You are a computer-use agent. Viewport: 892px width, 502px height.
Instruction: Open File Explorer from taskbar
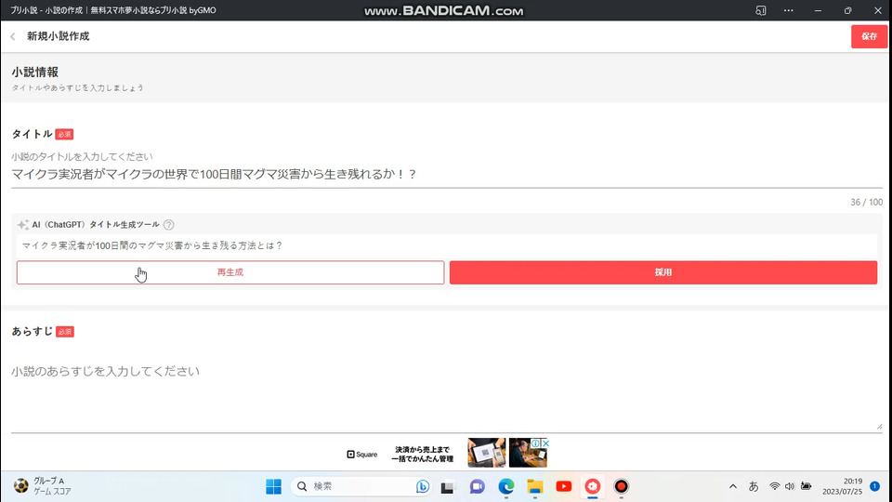[535, 486]
